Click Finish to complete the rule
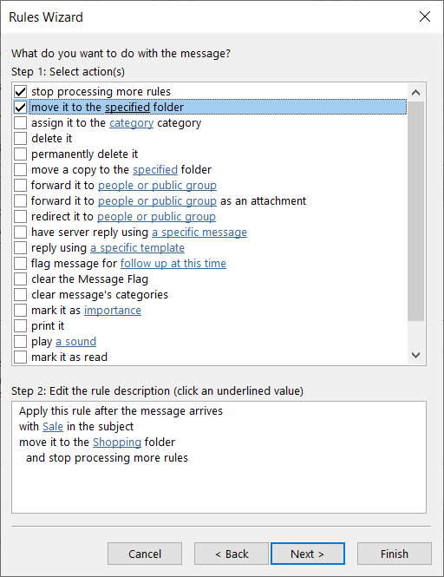The height and width of the screenshot is (577, 444). point(395,554)
